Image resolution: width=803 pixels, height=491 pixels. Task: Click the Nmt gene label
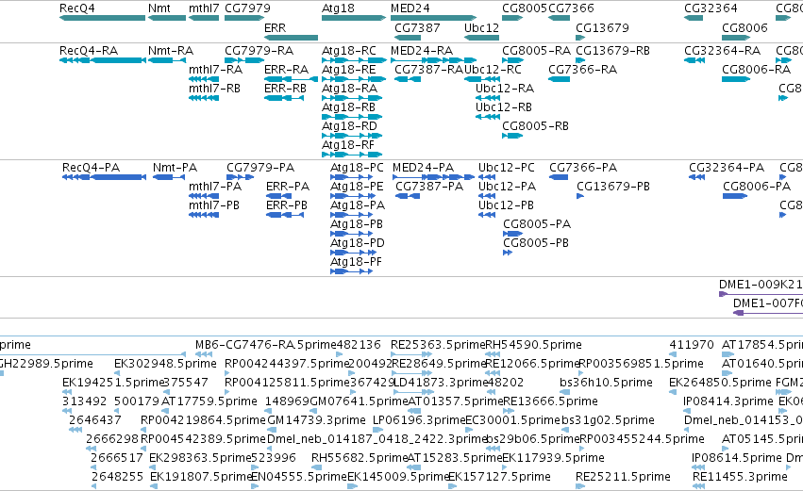[x=159, y=8]
